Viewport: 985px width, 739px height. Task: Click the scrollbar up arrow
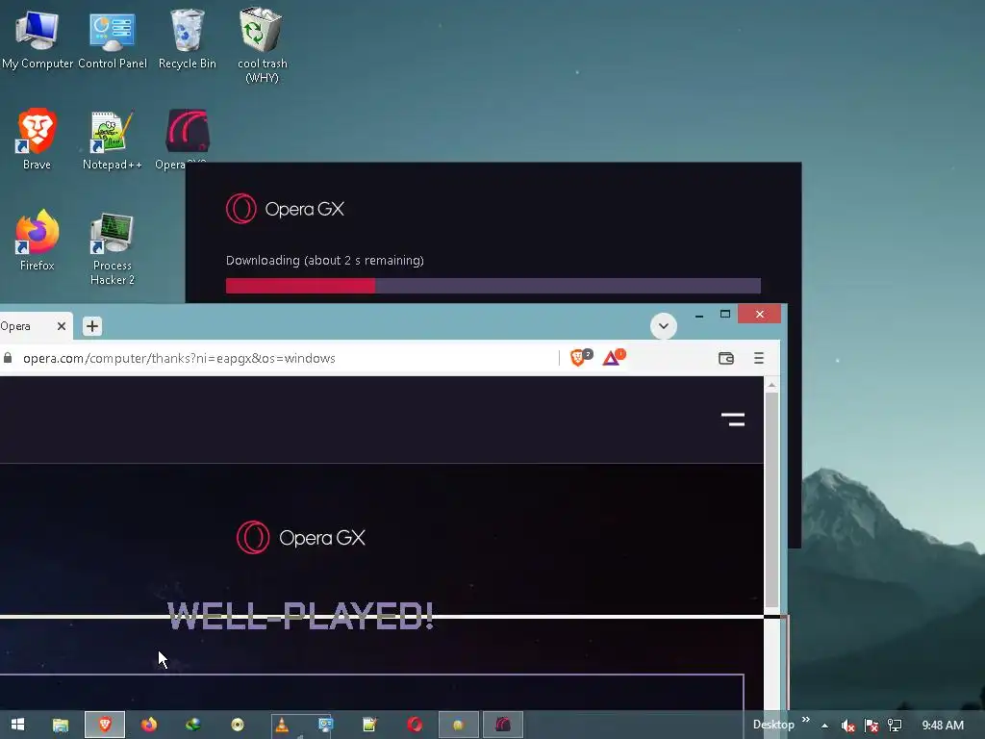(x=771, y=384)
